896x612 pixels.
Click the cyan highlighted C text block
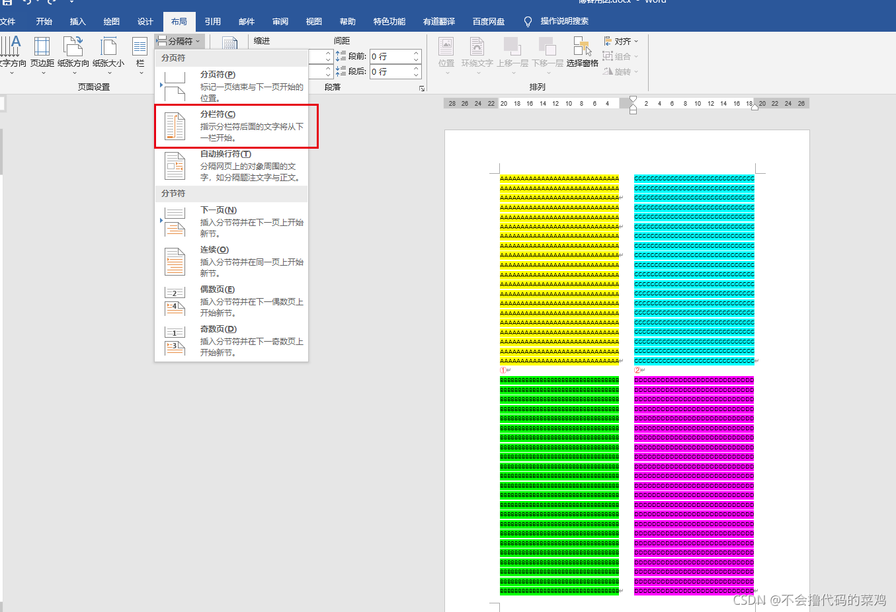point(694,269)
